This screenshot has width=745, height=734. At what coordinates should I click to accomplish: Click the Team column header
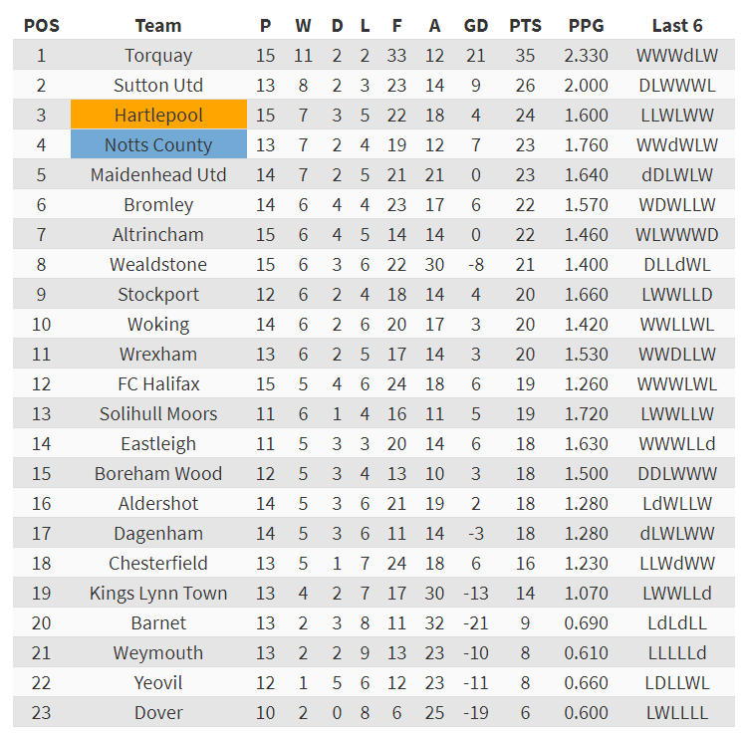coord(158,26)
